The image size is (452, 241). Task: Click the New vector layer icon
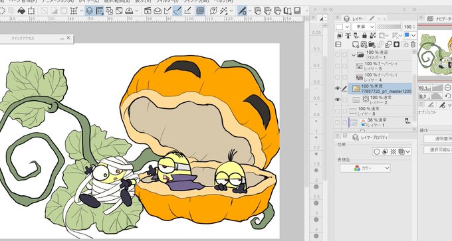pos(364,44)
